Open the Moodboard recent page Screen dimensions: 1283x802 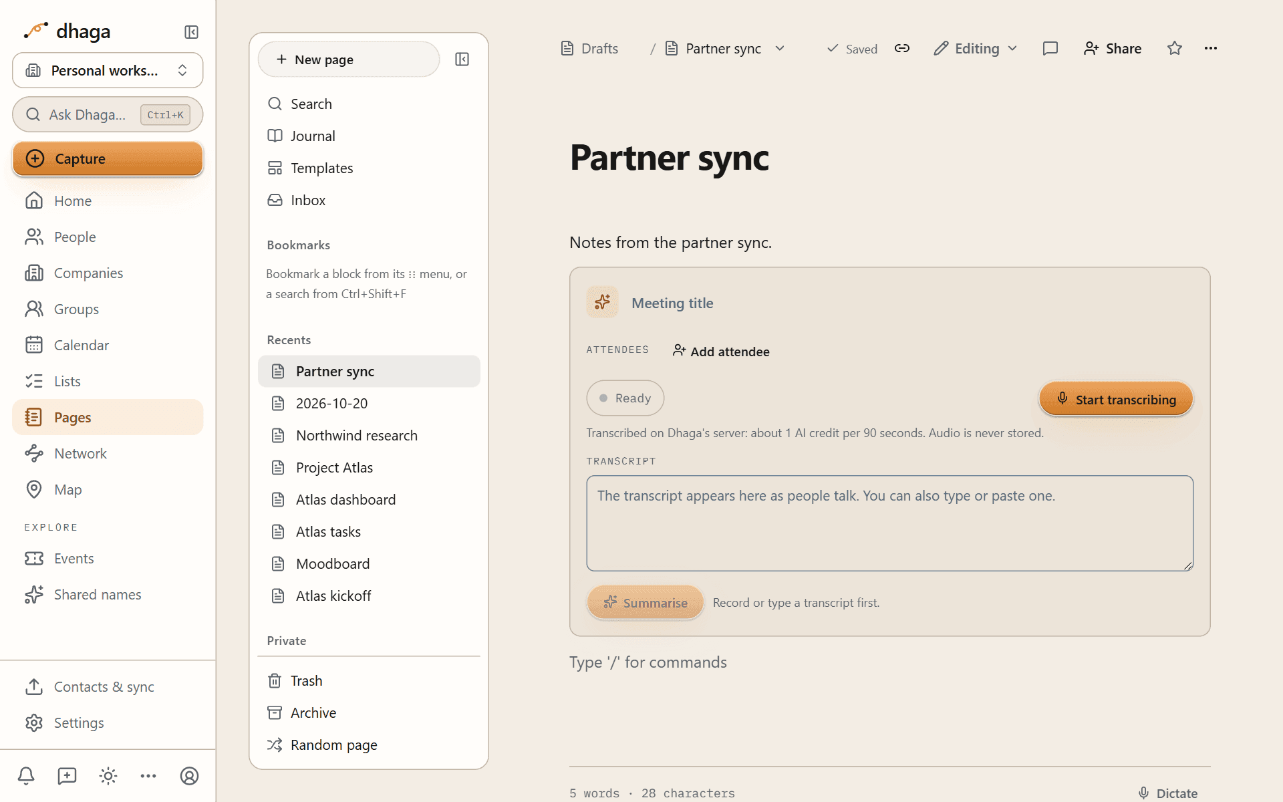(369, 563)
